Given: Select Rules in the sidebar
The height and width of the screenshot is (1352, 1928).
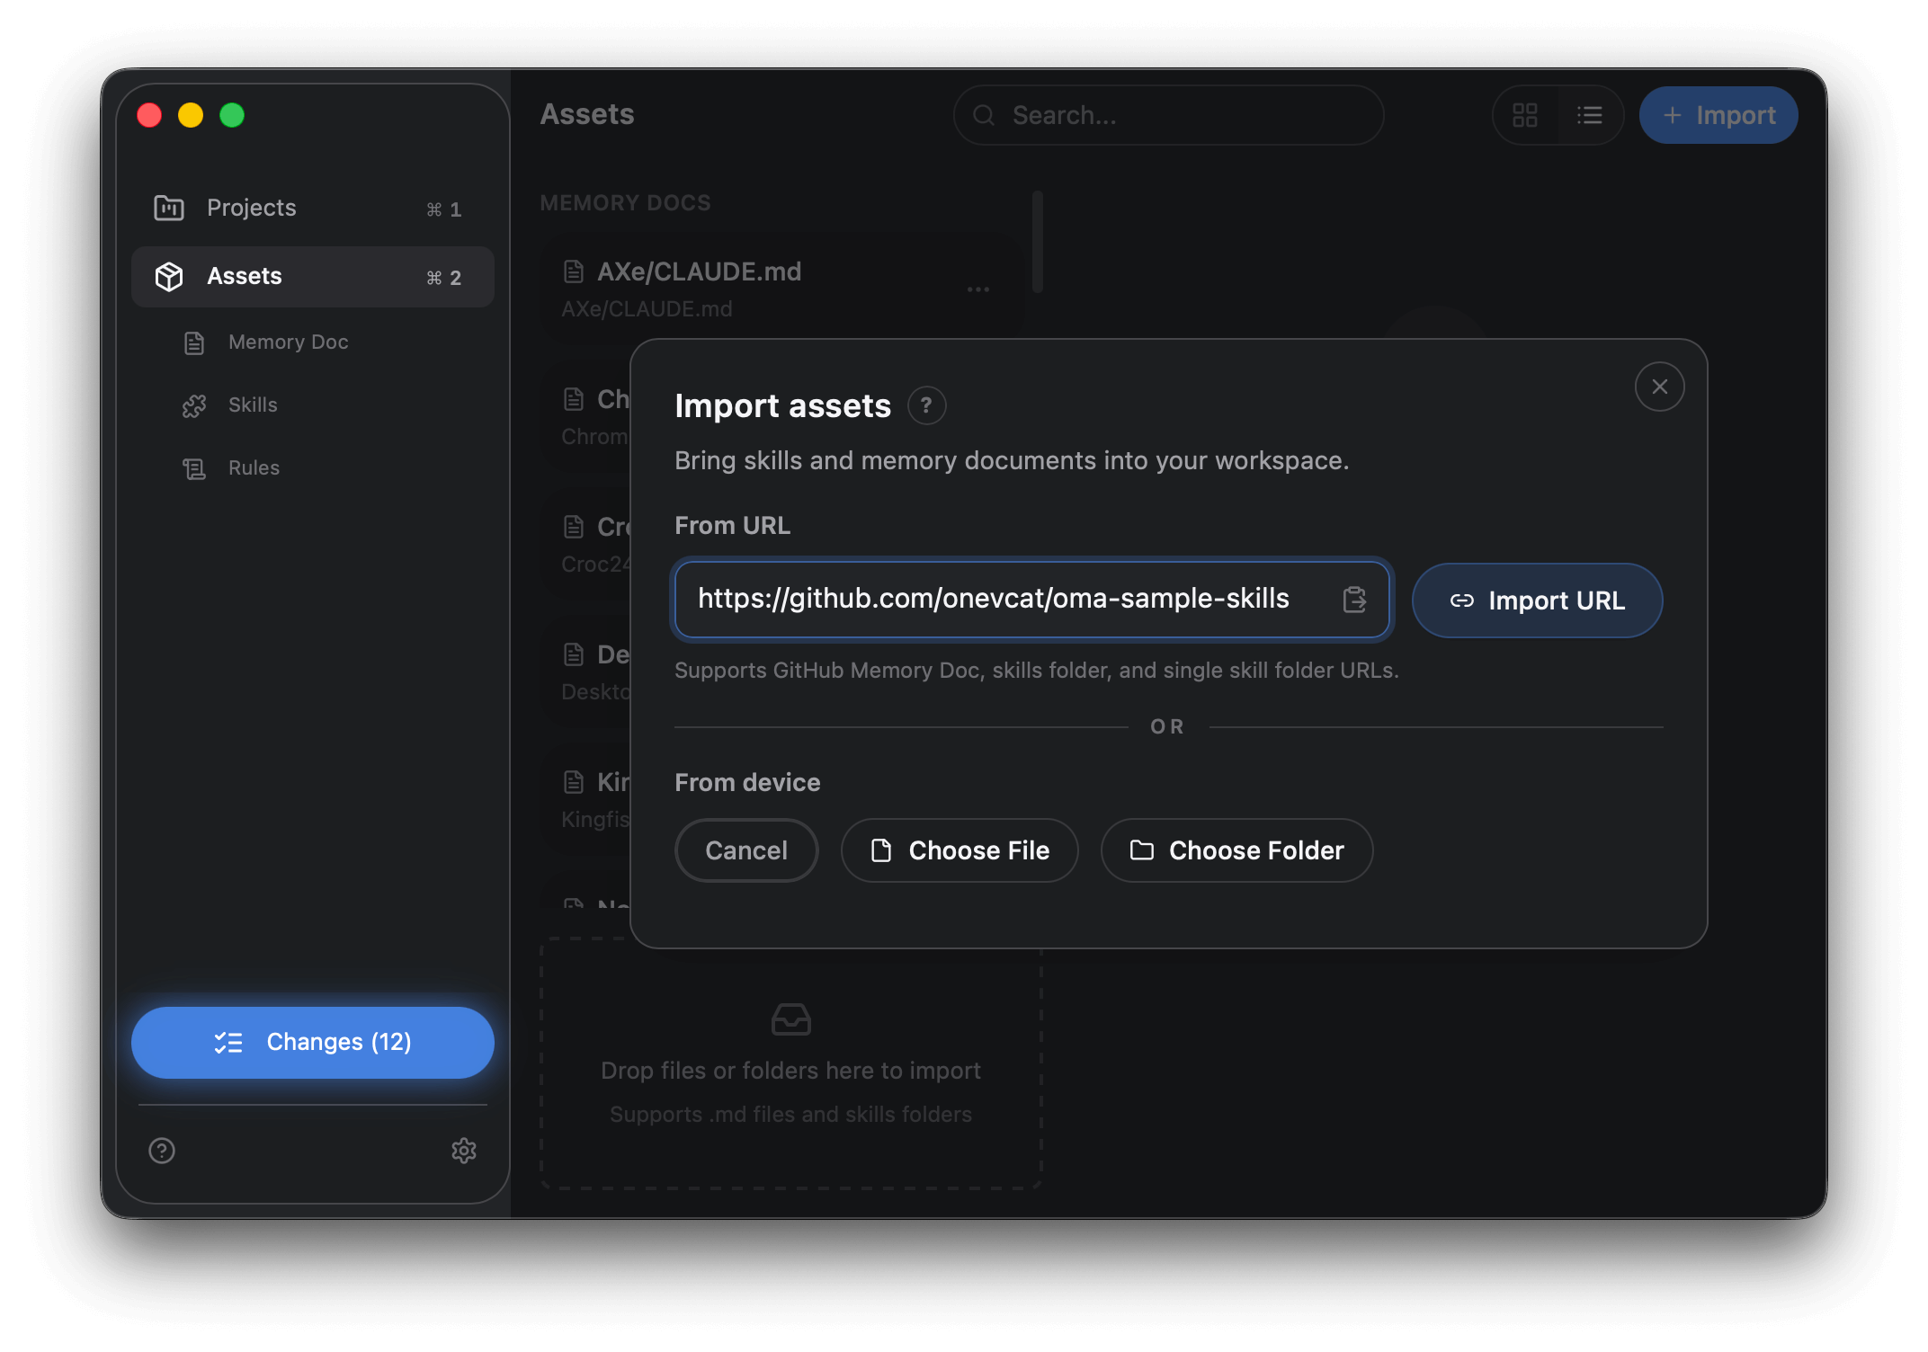Looking at the screenshot, I should point(254,467).
